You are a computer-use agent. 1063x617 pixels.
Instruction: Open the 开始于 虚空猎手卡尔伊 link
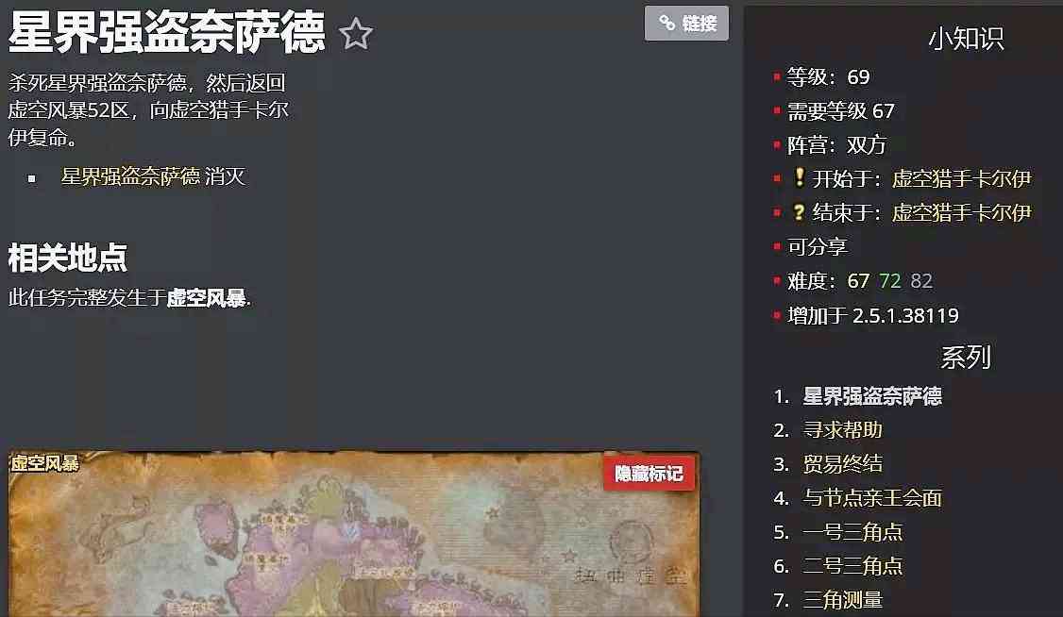pos(961,179)
